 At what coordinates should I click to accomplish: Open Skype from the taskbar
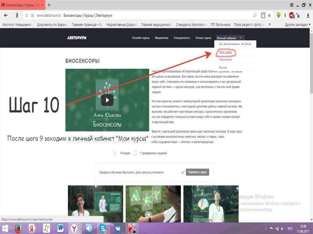coord(103,229)
